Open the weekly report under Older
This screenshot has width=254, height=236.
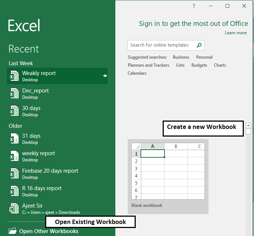57,156
